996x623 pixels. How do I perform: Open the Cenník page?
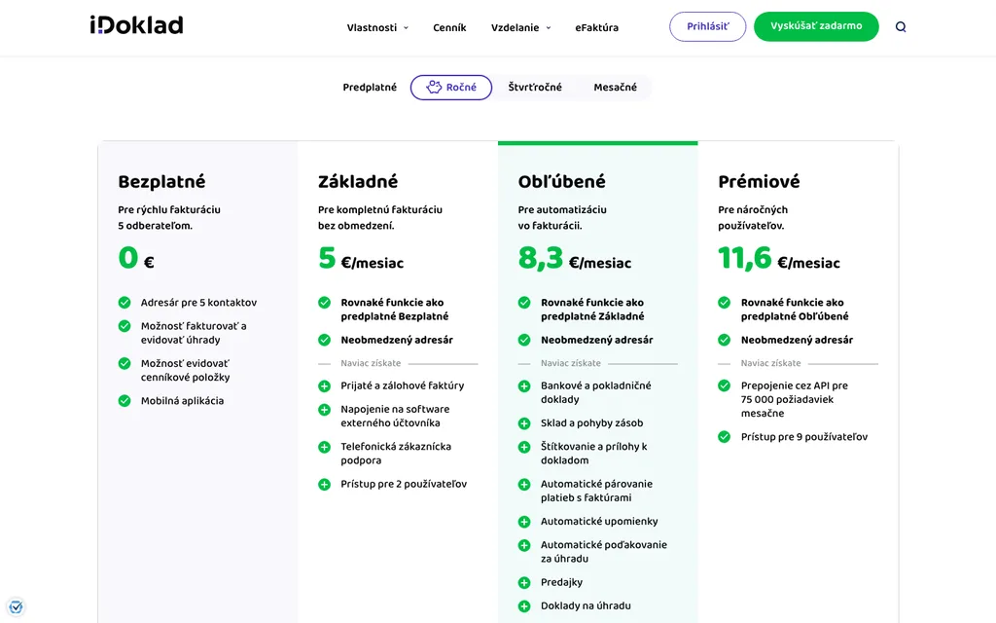[x=449, y=27]
